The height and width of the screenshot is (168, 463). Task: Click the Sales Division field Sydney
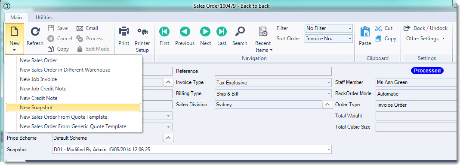pos(268,105)
